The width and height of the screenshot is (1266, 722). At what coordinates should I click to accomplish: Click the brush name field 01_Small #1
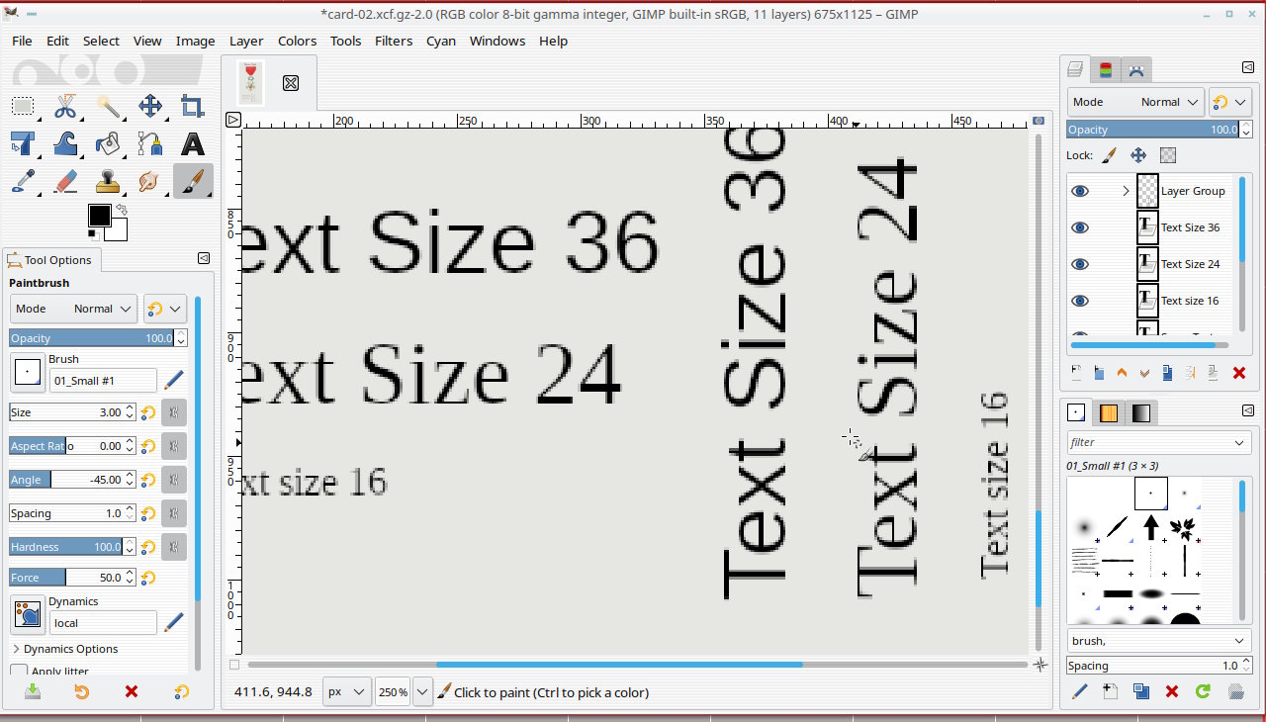[103, 381]
